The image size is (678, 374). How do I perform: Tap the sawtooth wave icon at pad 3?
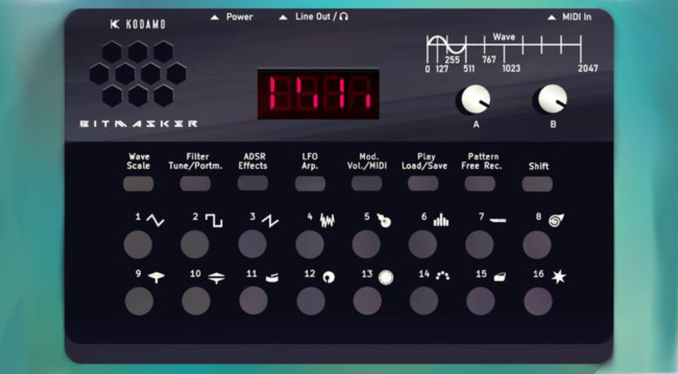[270, 220]
